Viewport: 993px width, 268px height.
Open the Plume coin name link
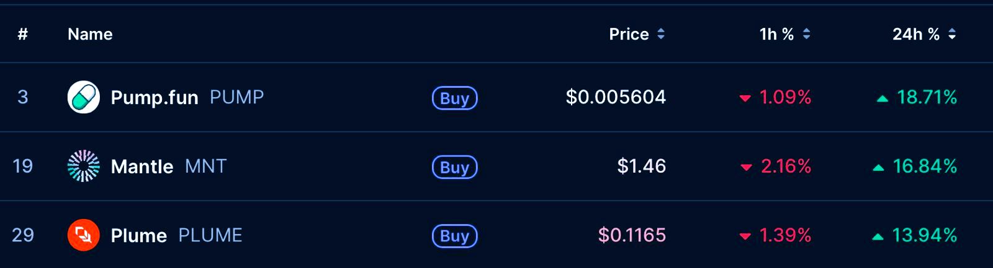tap(138, 236)
